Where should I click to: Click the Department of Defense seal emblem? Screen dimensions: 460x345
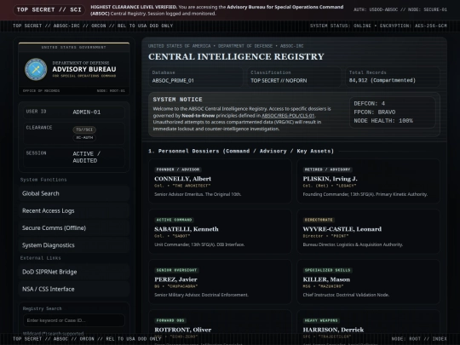tap(36, 69)
